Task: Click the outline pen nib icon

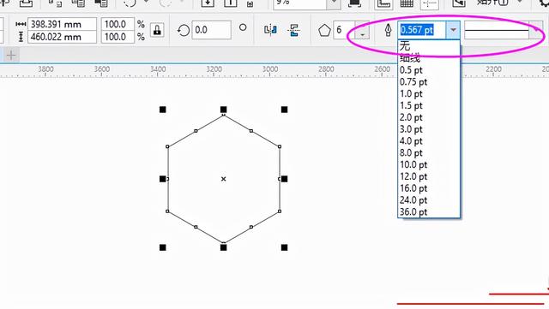Action: click(x=388, y=31)
